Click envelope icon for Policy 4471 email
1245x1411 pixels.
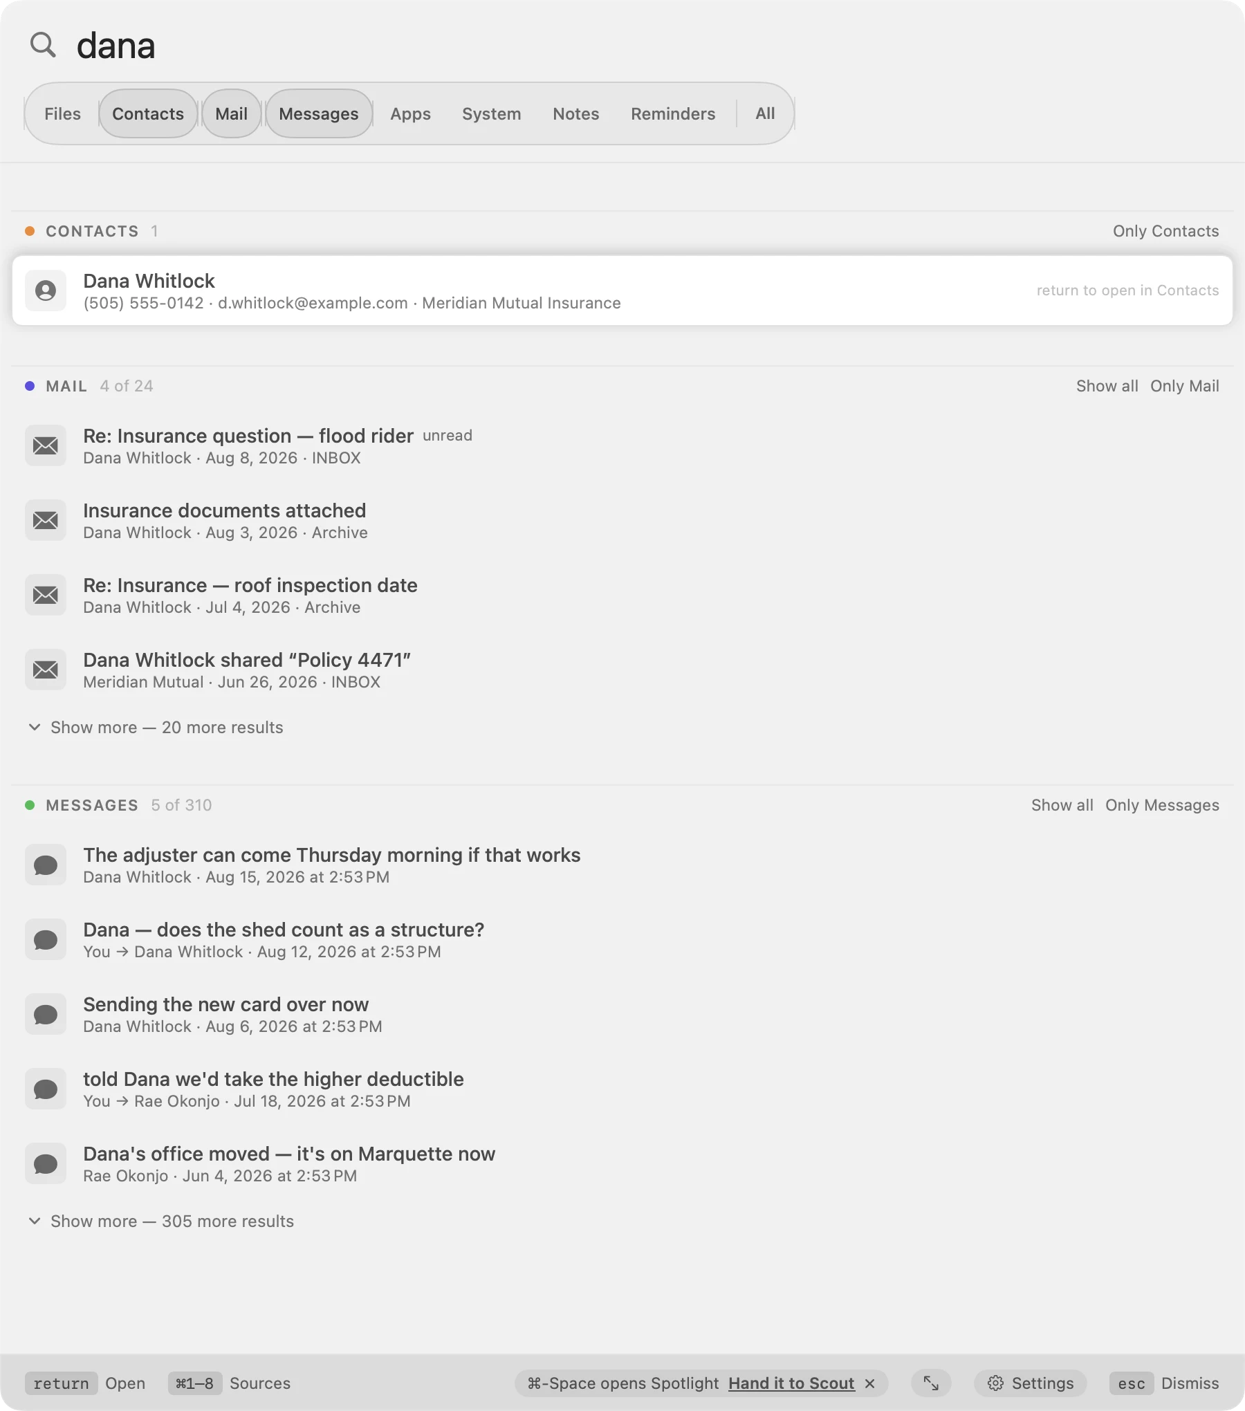(x=46, y=670)
